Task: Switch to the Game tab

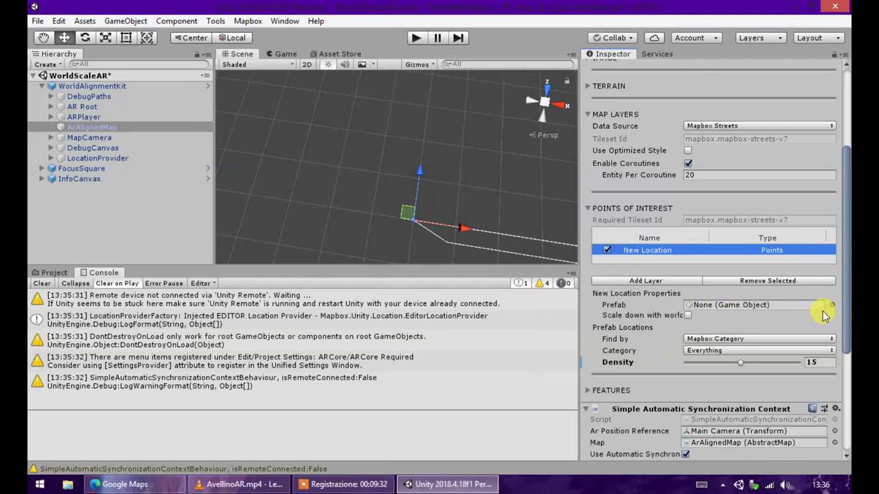Action: point(282,54)
